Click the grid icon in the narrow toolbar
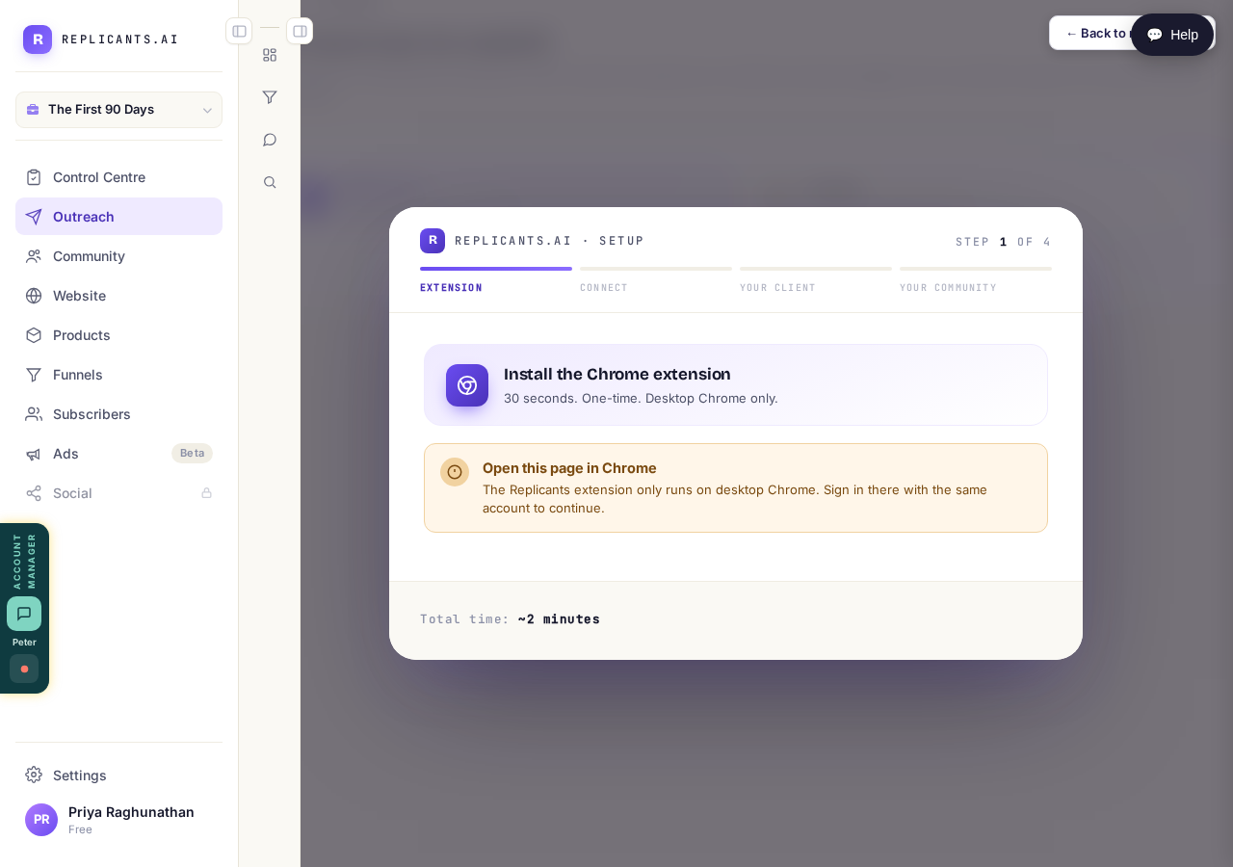Screen dimensions: 1233x867 270,55
